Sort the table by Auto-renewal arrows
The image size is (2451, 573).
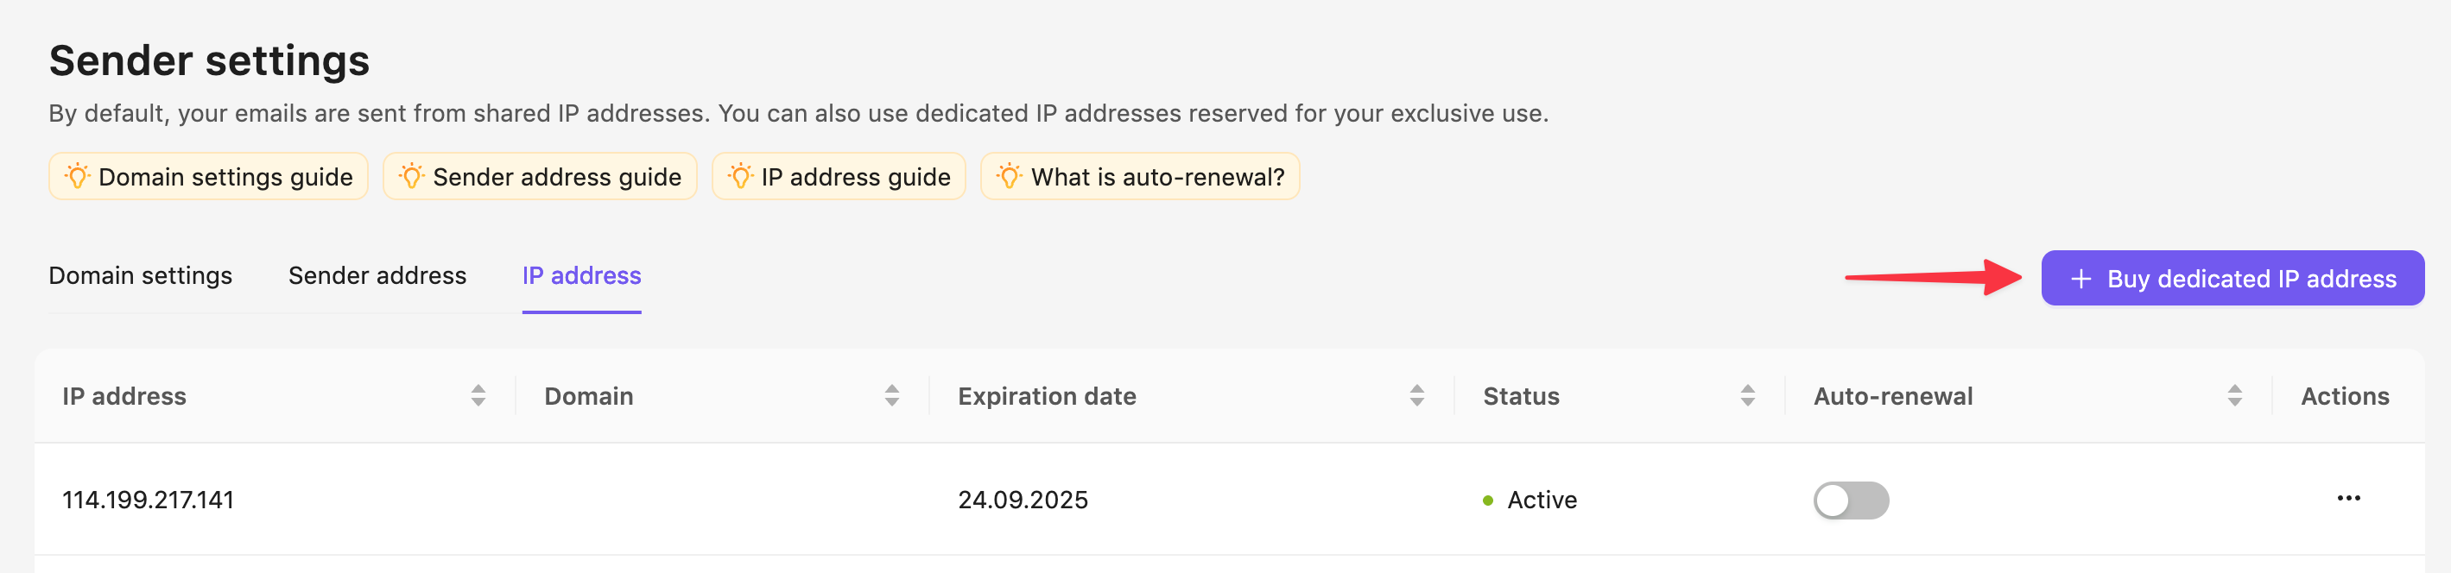click(x=2234, y=396)
